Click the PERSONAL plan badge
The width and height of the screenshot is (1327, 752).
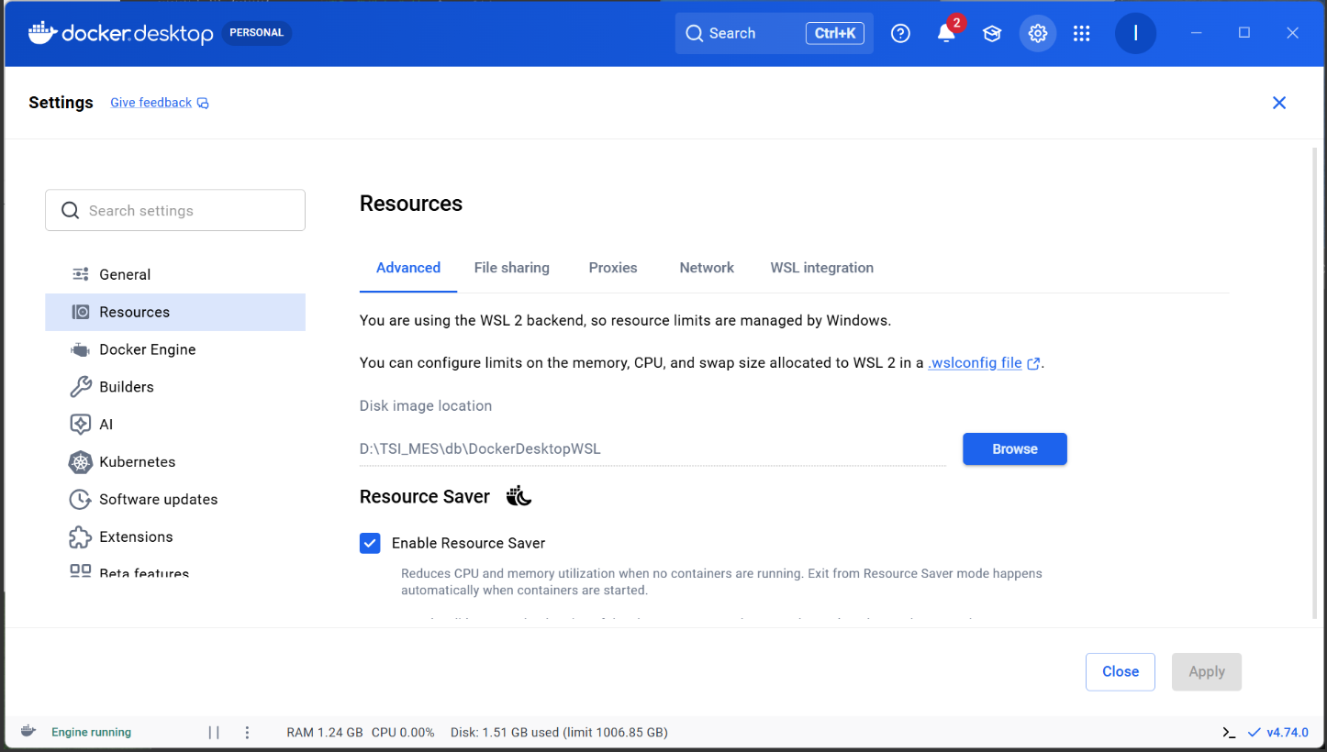257,33
